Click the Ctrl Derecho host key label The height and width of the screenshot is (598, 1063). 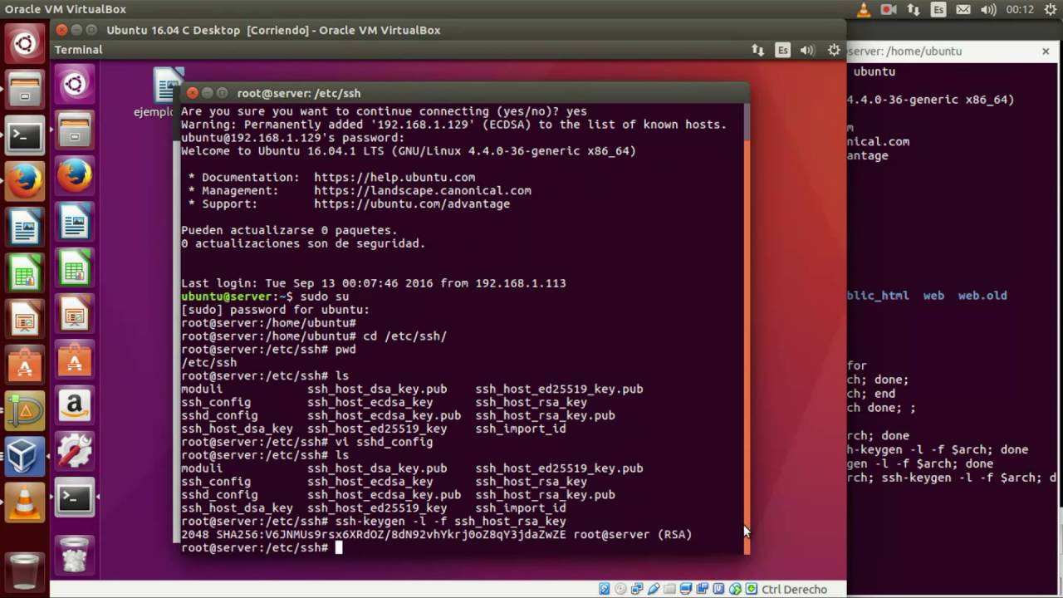(794, 590)
